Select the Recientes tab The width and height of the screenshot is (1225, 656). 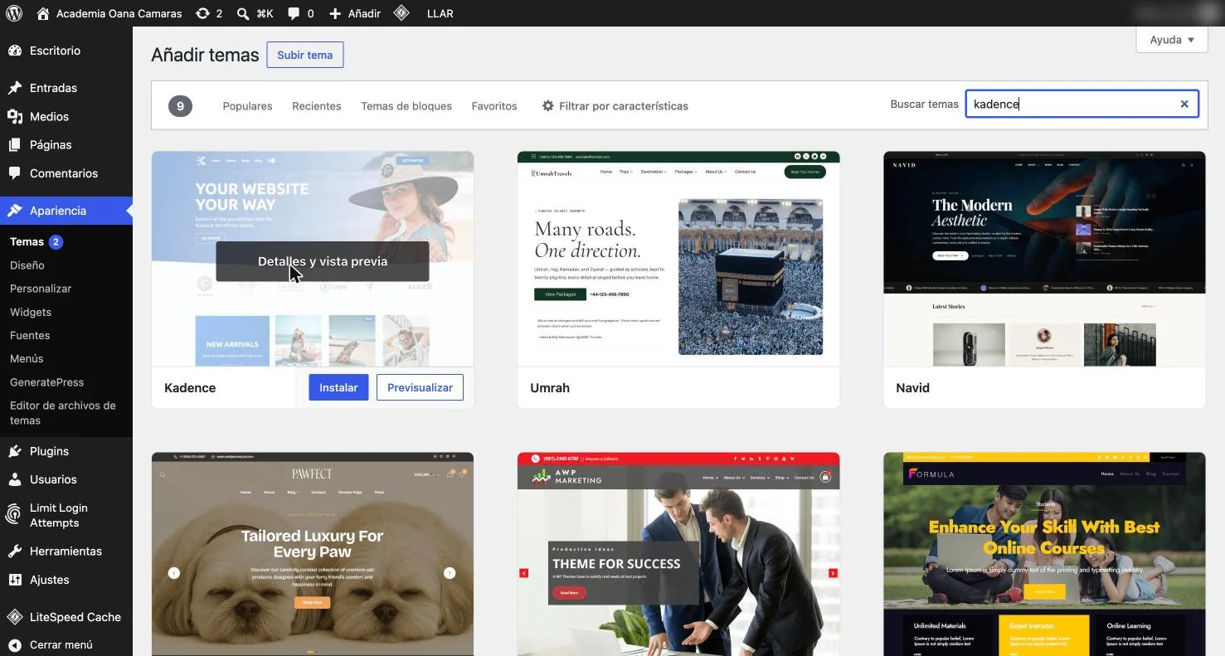click(317, 106)
